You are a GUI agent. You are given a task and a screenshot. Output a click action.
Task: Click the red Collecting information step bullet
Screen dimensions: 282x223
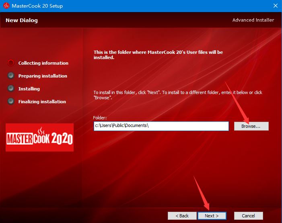pyautogui.click(x=11, y=63)
